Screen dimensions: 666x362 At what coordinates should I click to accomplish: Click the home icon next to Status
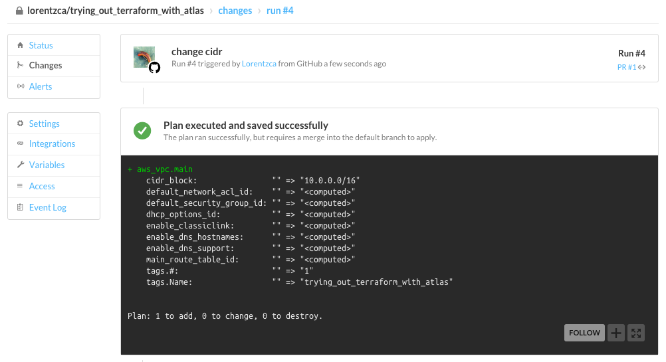point(20,45)
